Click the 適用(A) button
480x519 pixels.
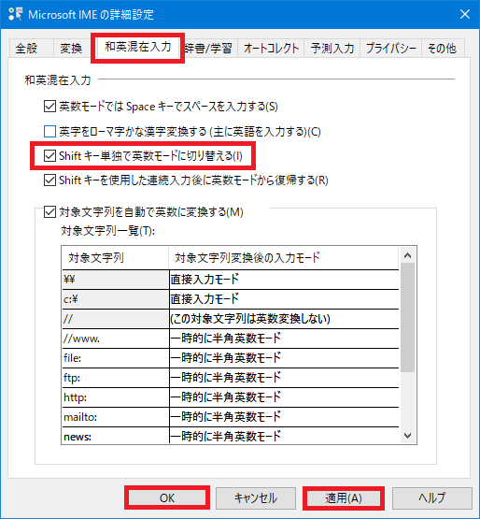(344, 497)
